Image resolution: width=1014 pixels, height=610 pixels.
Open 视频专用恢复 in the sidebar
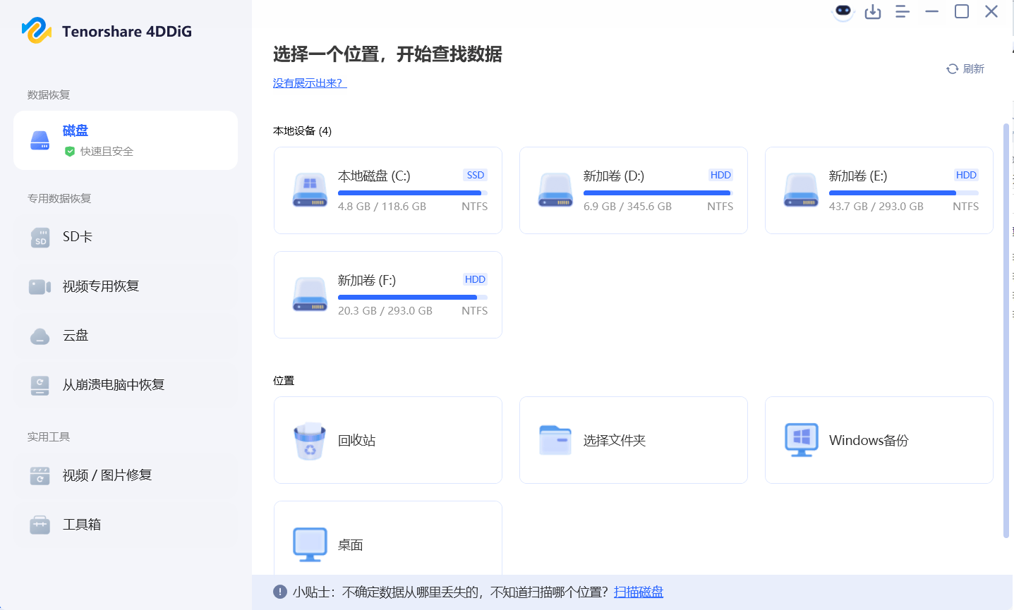(x=126, y=286)
